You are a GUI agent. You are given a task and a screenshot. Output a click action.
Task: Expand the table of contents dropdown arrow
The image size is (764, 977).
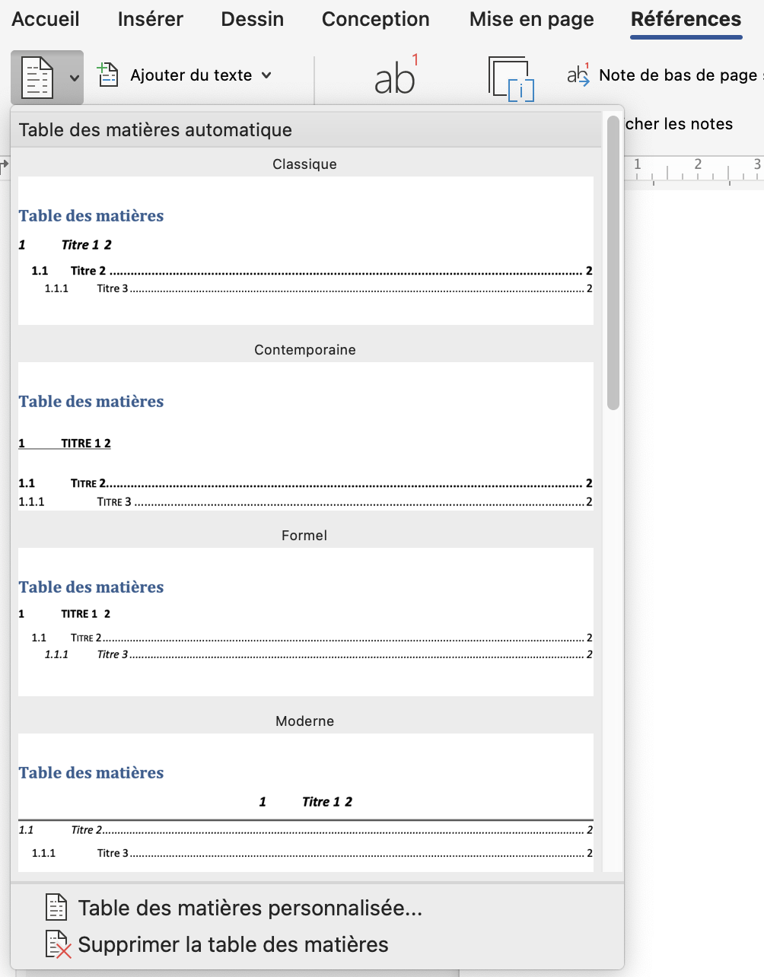pos(74,78)
